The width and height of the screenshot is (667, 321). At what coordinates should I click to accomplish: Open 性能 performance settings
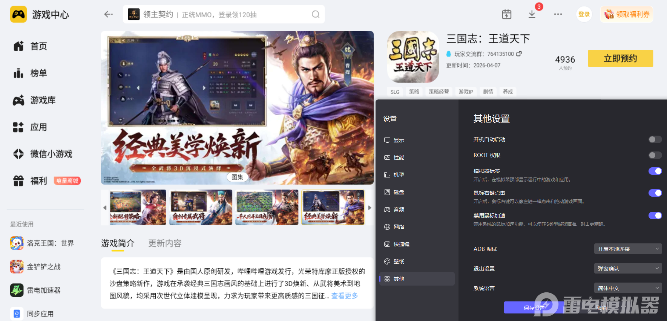pos(417,157)
